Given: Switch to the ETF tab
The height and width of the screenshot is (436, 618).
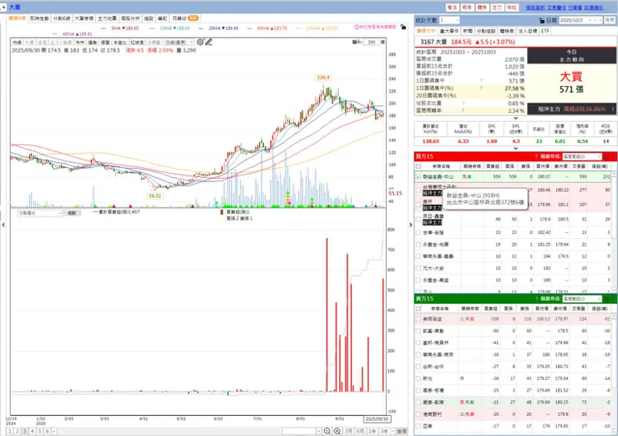Looking at the screenshot, I should [x=545, y=31].
